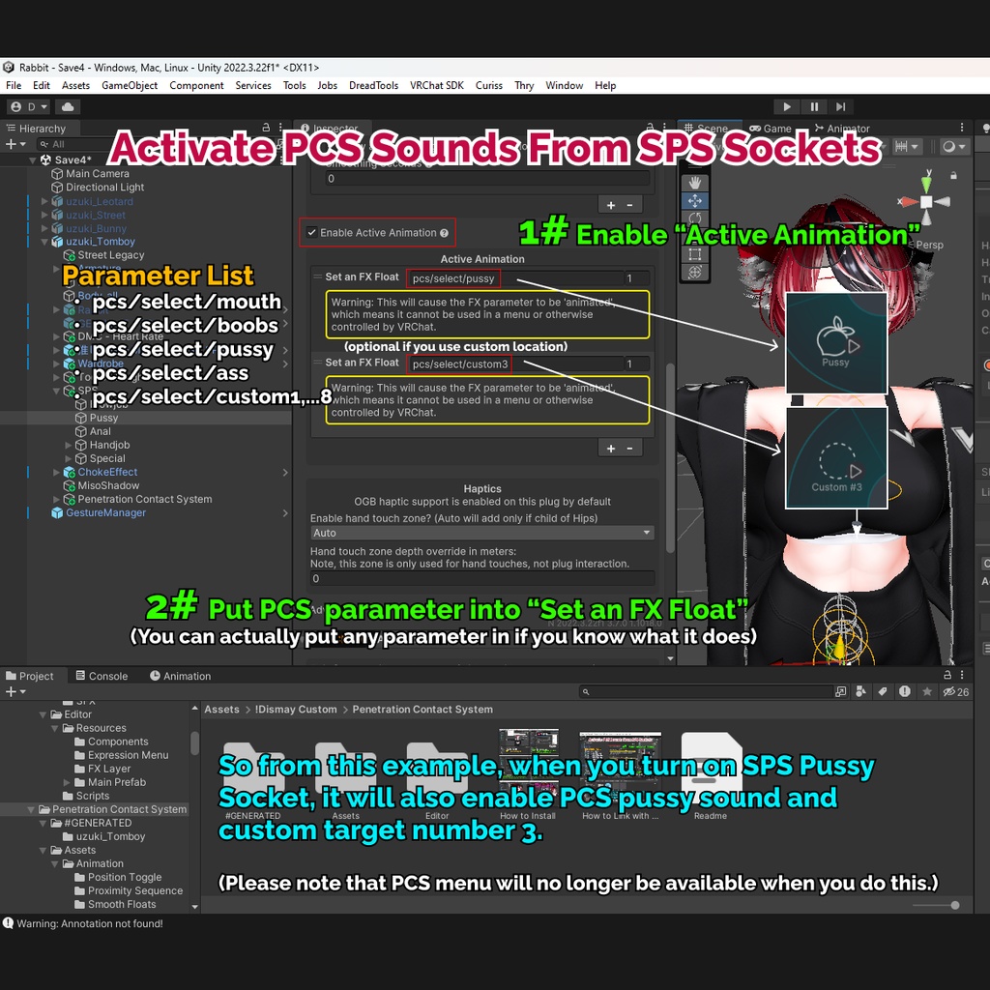Go to Assets in Project breadcrumb
990x990 pixels.
(221, 709)
